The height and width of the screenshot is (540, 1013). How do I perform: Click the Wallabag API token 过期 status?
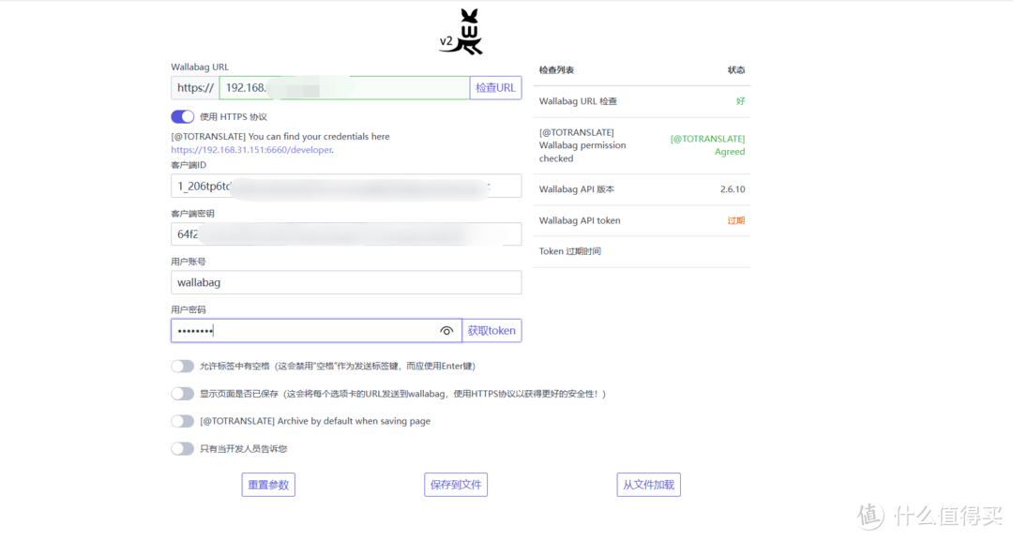735,221
